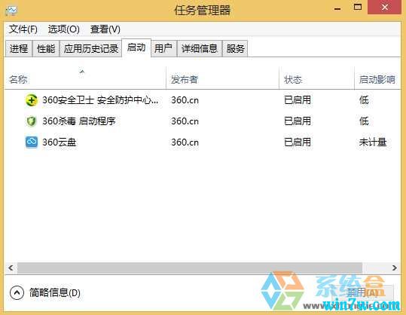406x315 pixels.
Task: Collapse details with 简略信息 arrow icon
Action: coord(17,292)
